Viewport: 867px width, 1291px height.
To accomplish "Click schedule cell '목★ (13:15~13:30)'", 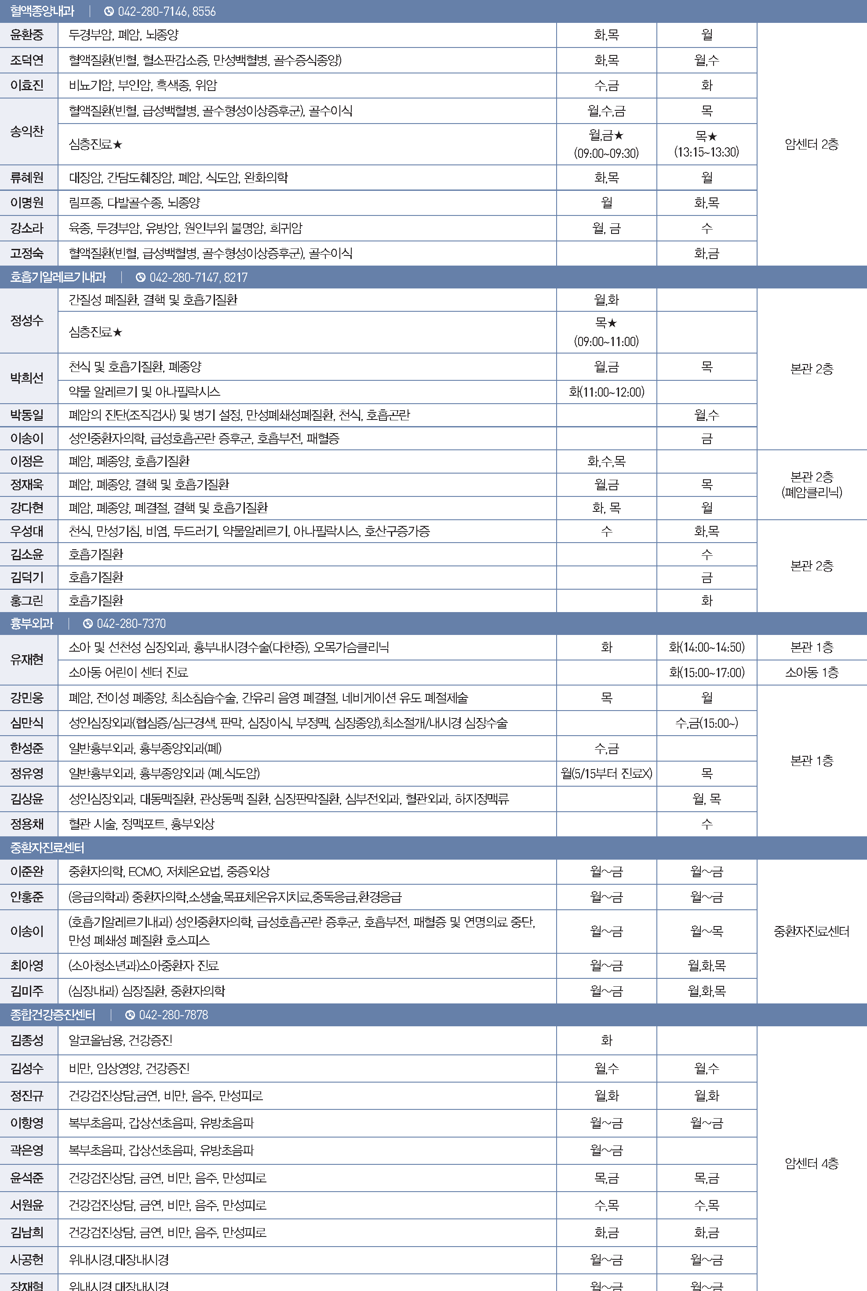I will [707, 144].
